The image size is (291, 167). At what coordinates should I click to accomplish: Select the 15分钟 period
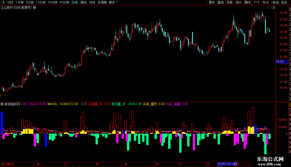click(41, 2)
